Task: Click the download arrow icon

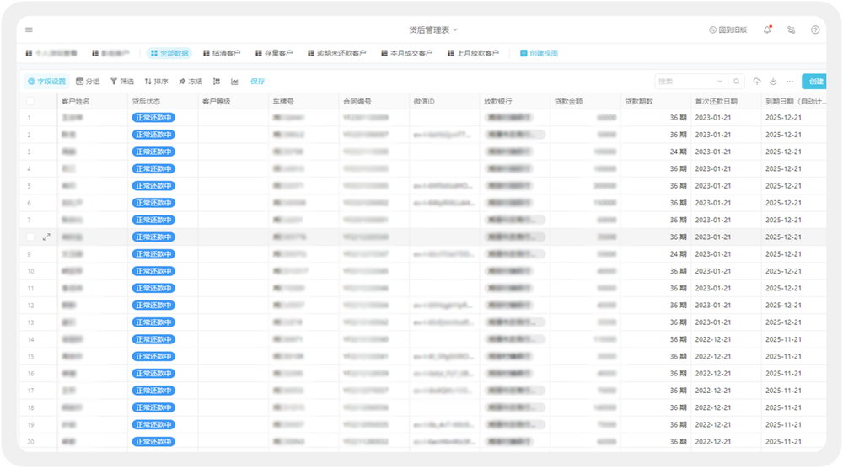Action: (x=773, y=82)
